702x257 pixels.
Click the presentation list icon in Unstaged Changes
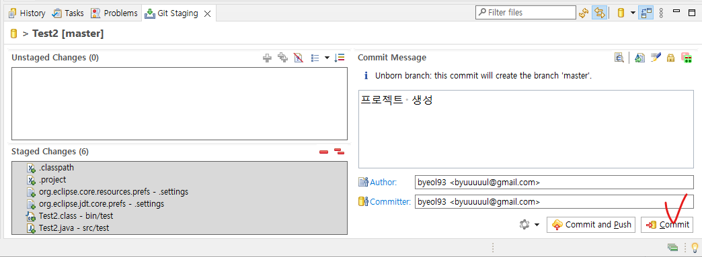(x=315, y=58)
